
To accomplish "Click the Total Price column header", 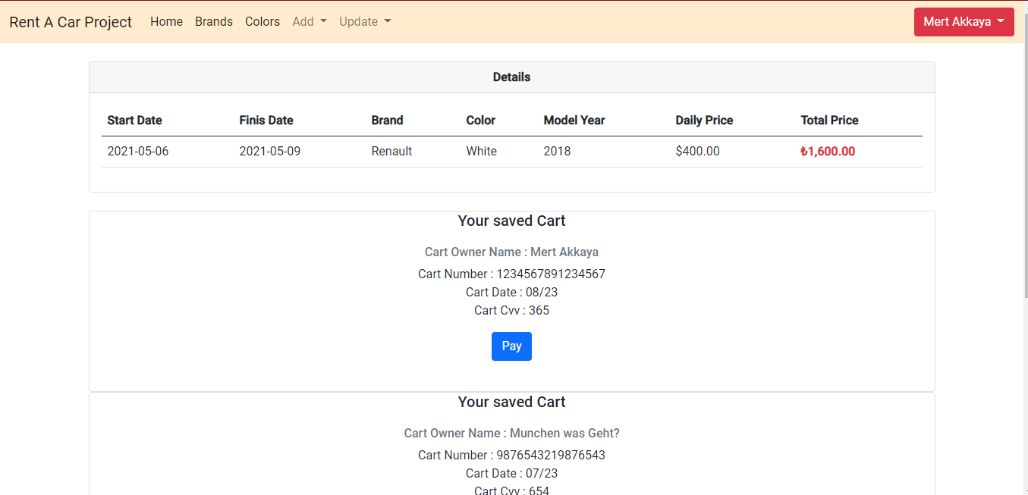I will 829,121.
